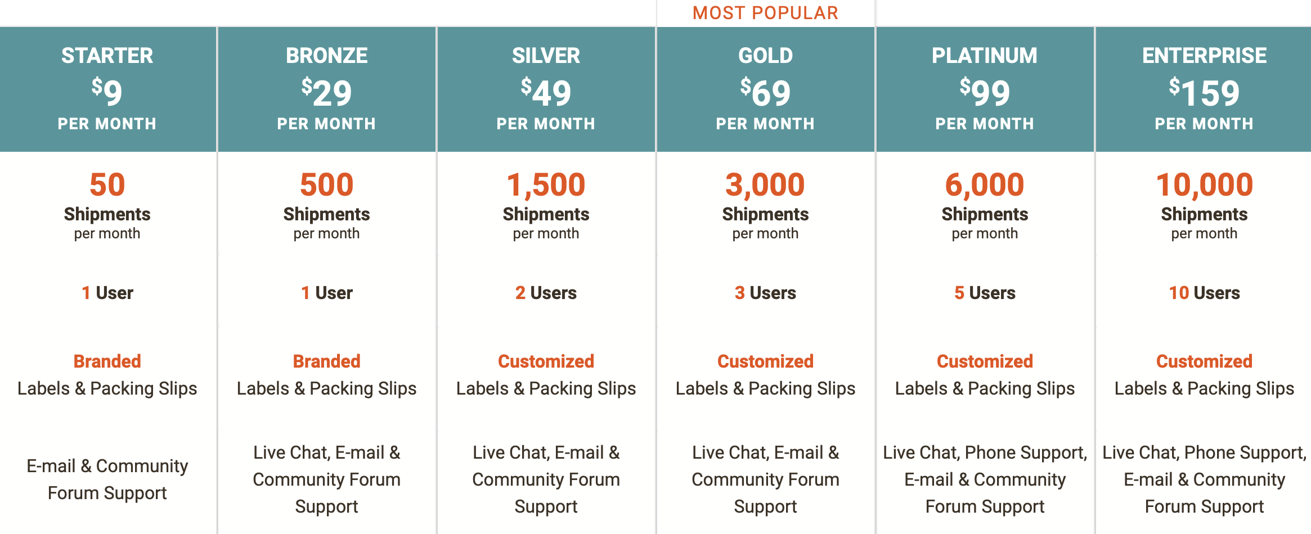Pick the Gold $69 per month plan

(765, 89)
